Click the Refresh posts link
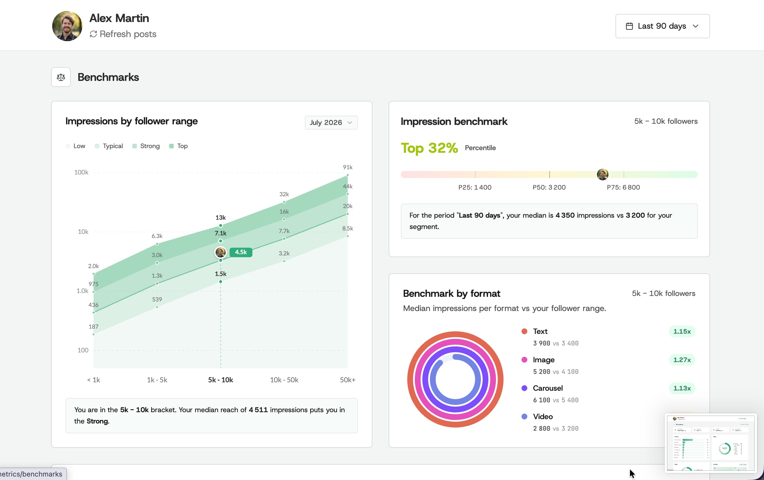This screenshot has width=764, height=480. click(123, 34)
